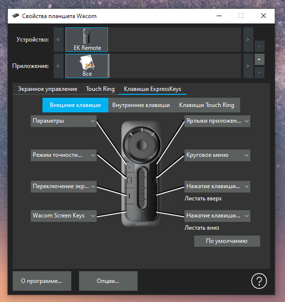
Task: Click the Листать вниз label
Action: tap(202, 228)
